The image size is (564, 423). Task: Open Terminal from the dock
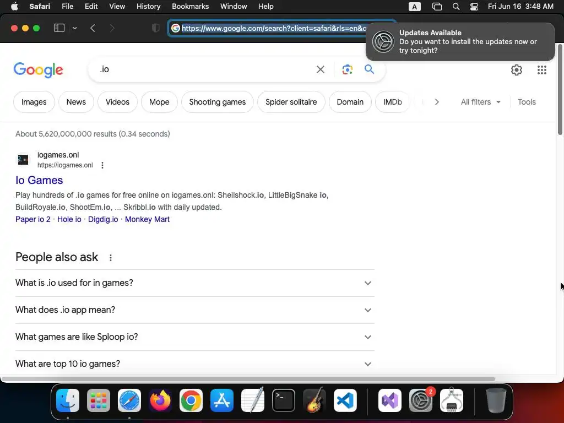(284, 400)
